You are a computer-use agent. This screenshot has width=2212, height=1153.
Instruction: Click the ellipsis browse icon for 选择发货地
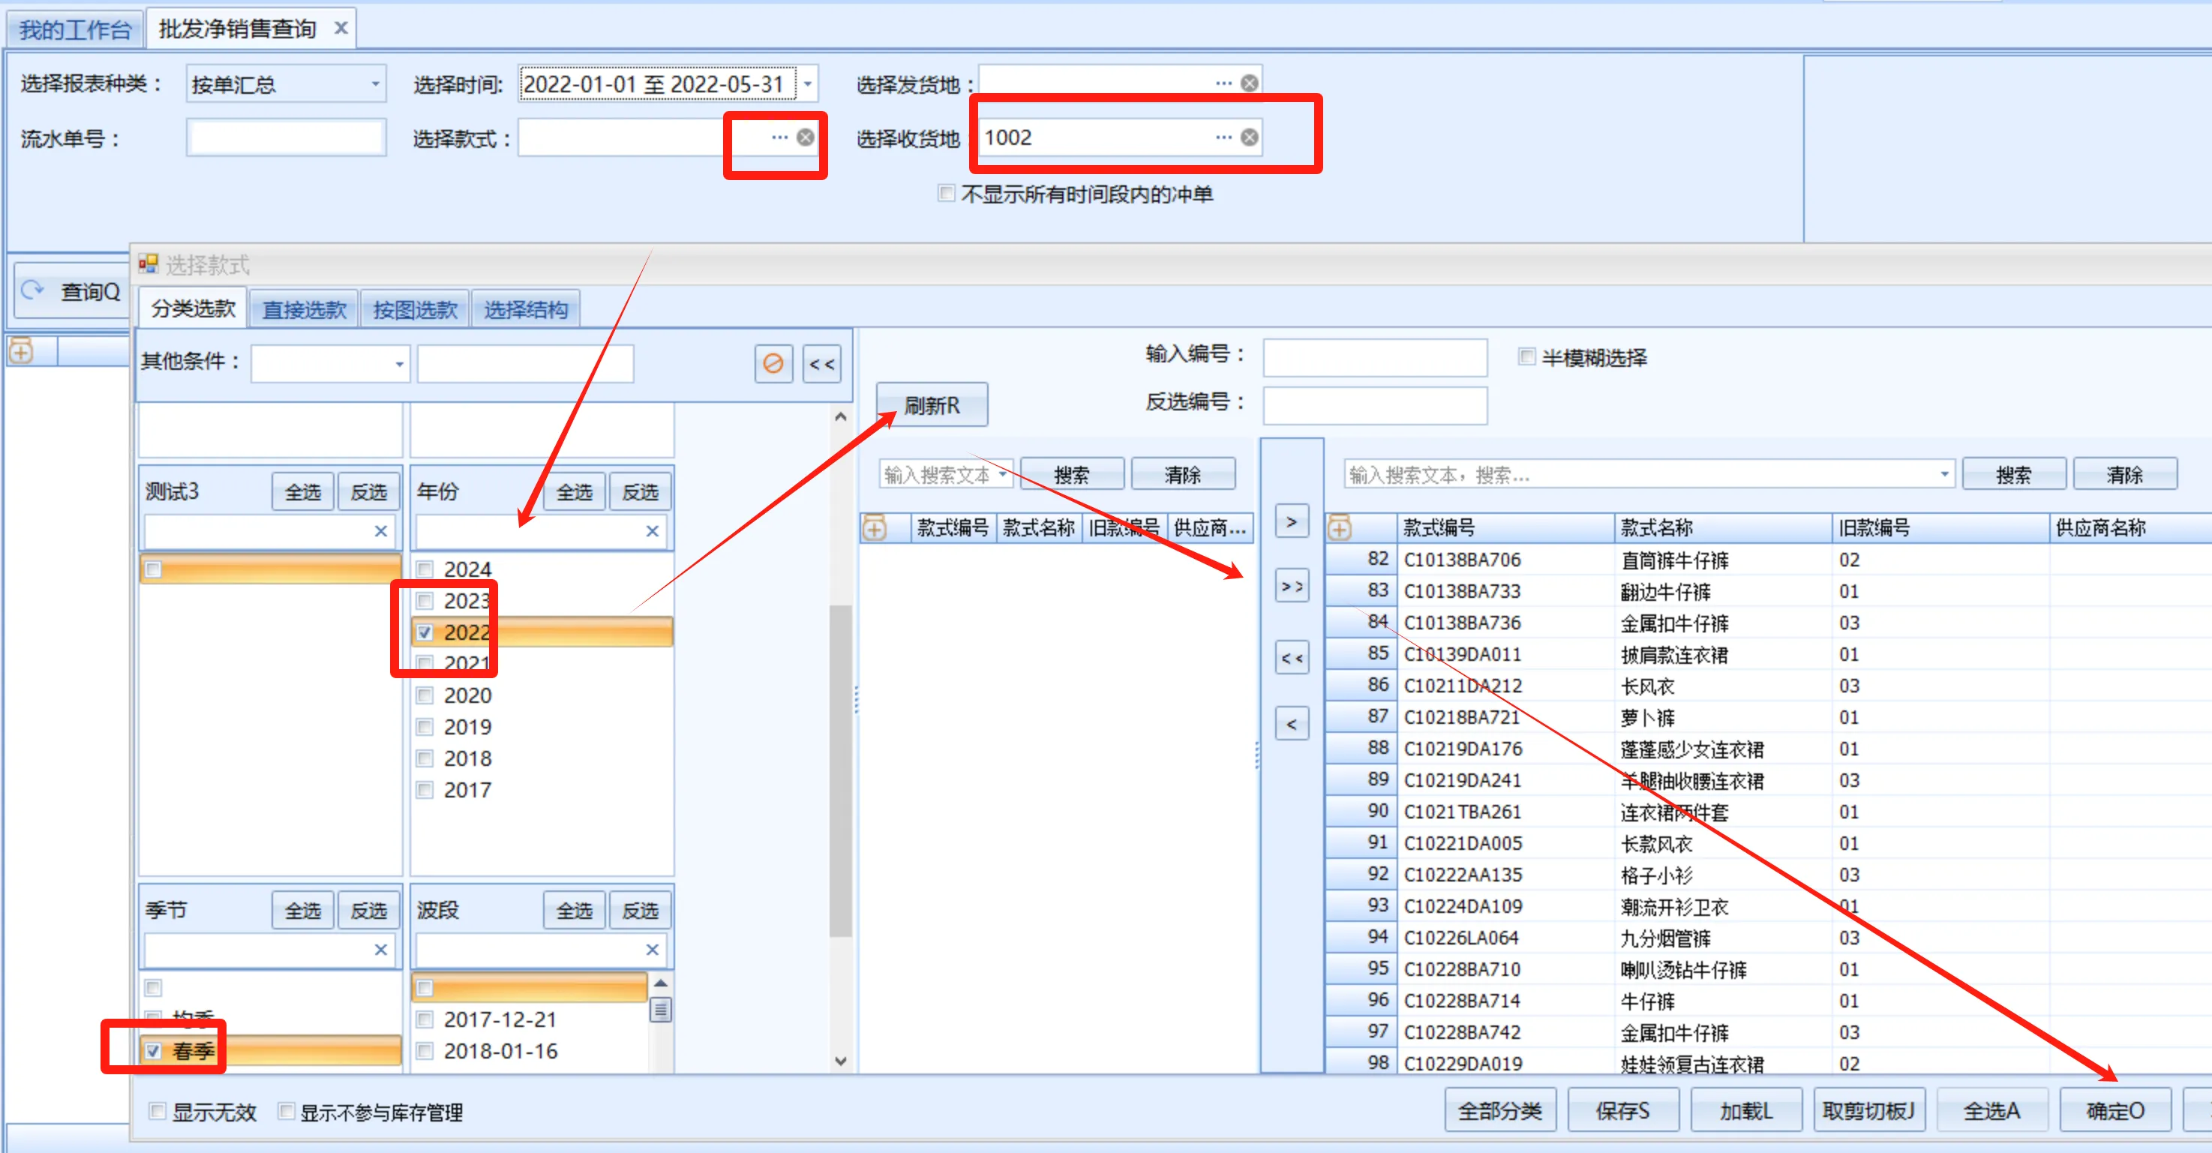pos(1223,83)
